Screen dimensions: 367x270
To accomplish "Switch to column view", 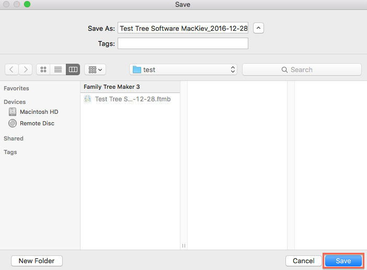I will point(73,69).
